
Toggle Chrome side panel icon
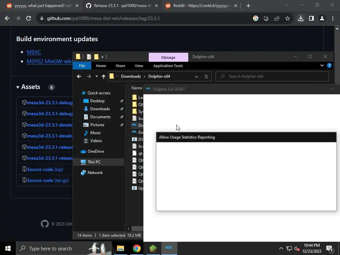[x=311, y=19]
